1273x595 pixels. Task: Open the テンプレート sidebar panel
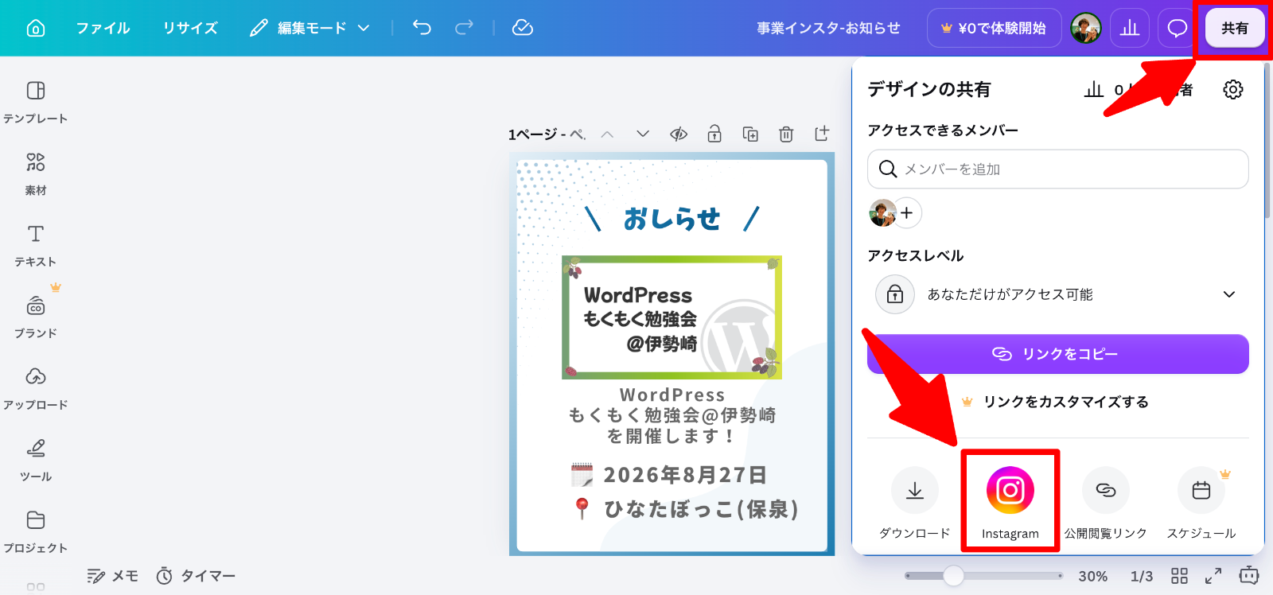click(x=36, y=103)
